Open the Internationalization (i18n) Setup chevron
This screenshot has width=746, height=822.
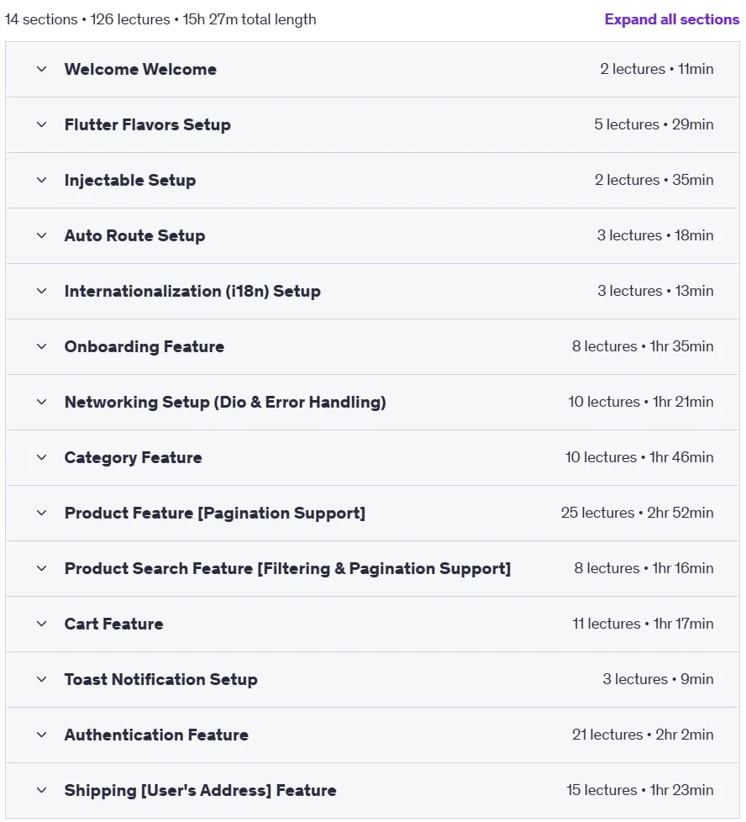[x=41, y=292]
